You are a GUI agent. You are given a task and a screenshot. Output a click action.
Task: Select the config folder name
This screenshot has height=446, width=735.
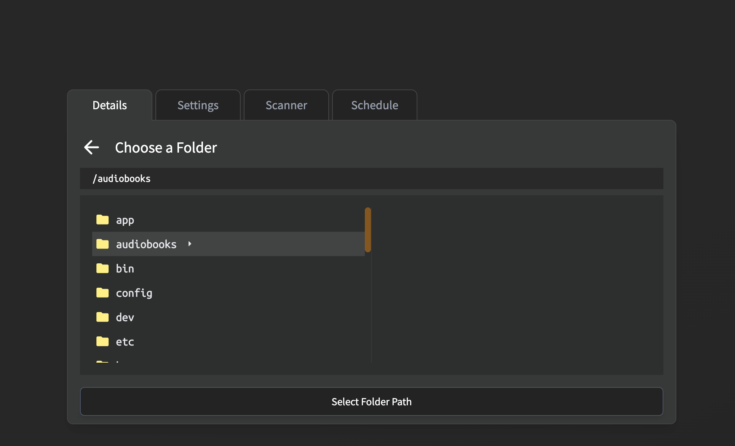click(x=134, y=293)
